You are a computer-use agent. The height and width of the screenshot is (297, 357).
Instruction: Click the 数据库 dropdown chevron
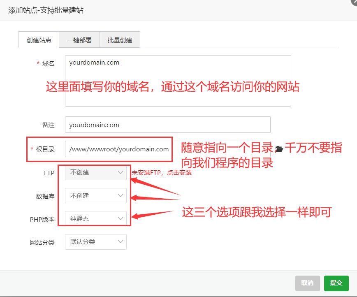(x=121, y=196)
